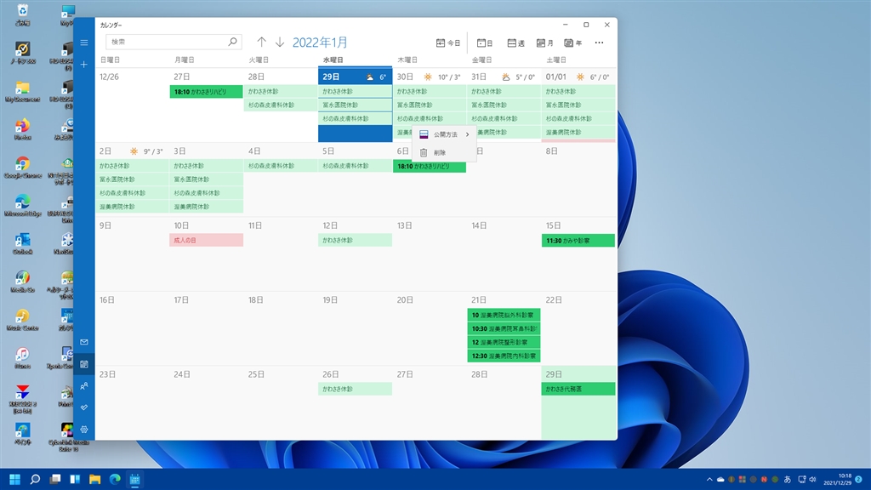871x490 pixels.
Task: Open かわさき代務医 event on 29日 Saturday
Action: (578, 389)
